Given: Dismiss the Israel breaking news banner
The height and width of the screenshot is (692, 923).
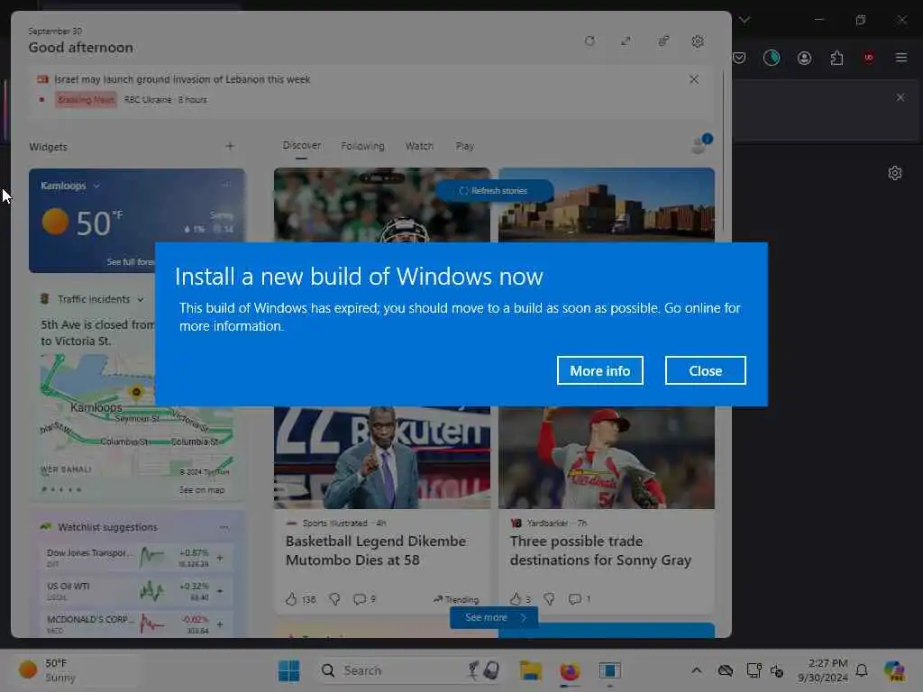Looking at the screenshot, I should click(694, 79).
